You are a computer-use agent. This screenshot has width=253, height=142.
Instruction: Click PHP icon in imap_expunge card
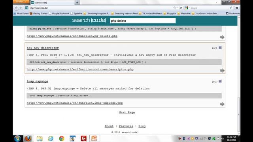tap(220, 81)
